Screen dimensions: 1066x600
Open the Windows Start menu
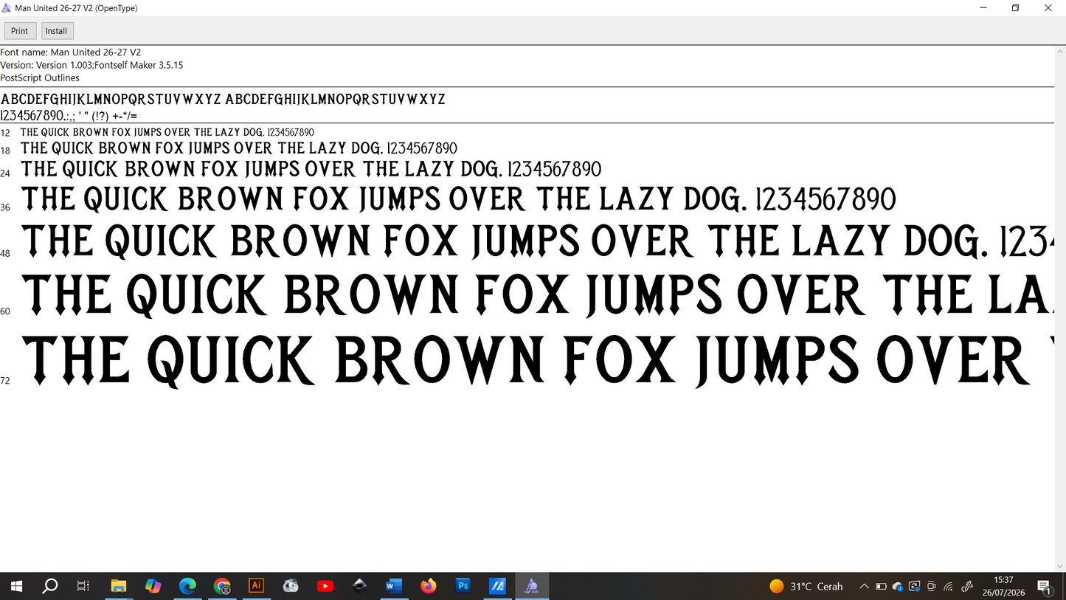coord(16,586)
